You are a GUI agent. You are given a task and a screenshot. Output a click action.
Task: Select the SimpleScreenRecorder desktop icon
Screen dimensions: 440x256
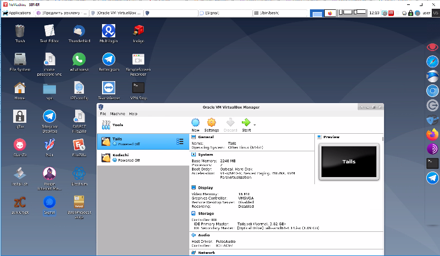pyautogui.click(x=138, y=65)
